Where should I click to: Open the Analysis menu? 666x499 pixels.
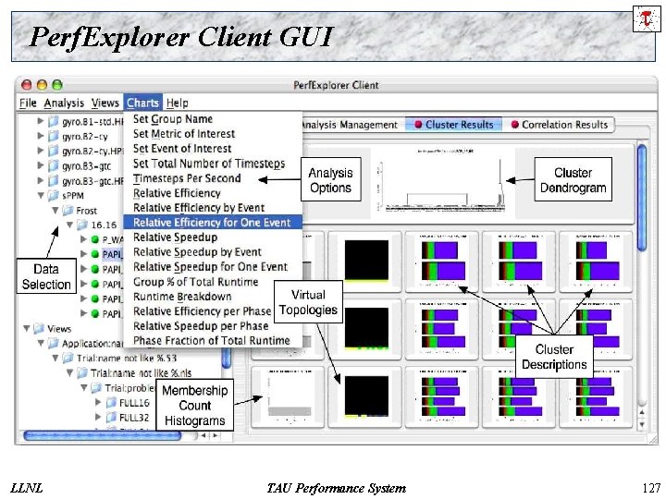pos(64,103)
